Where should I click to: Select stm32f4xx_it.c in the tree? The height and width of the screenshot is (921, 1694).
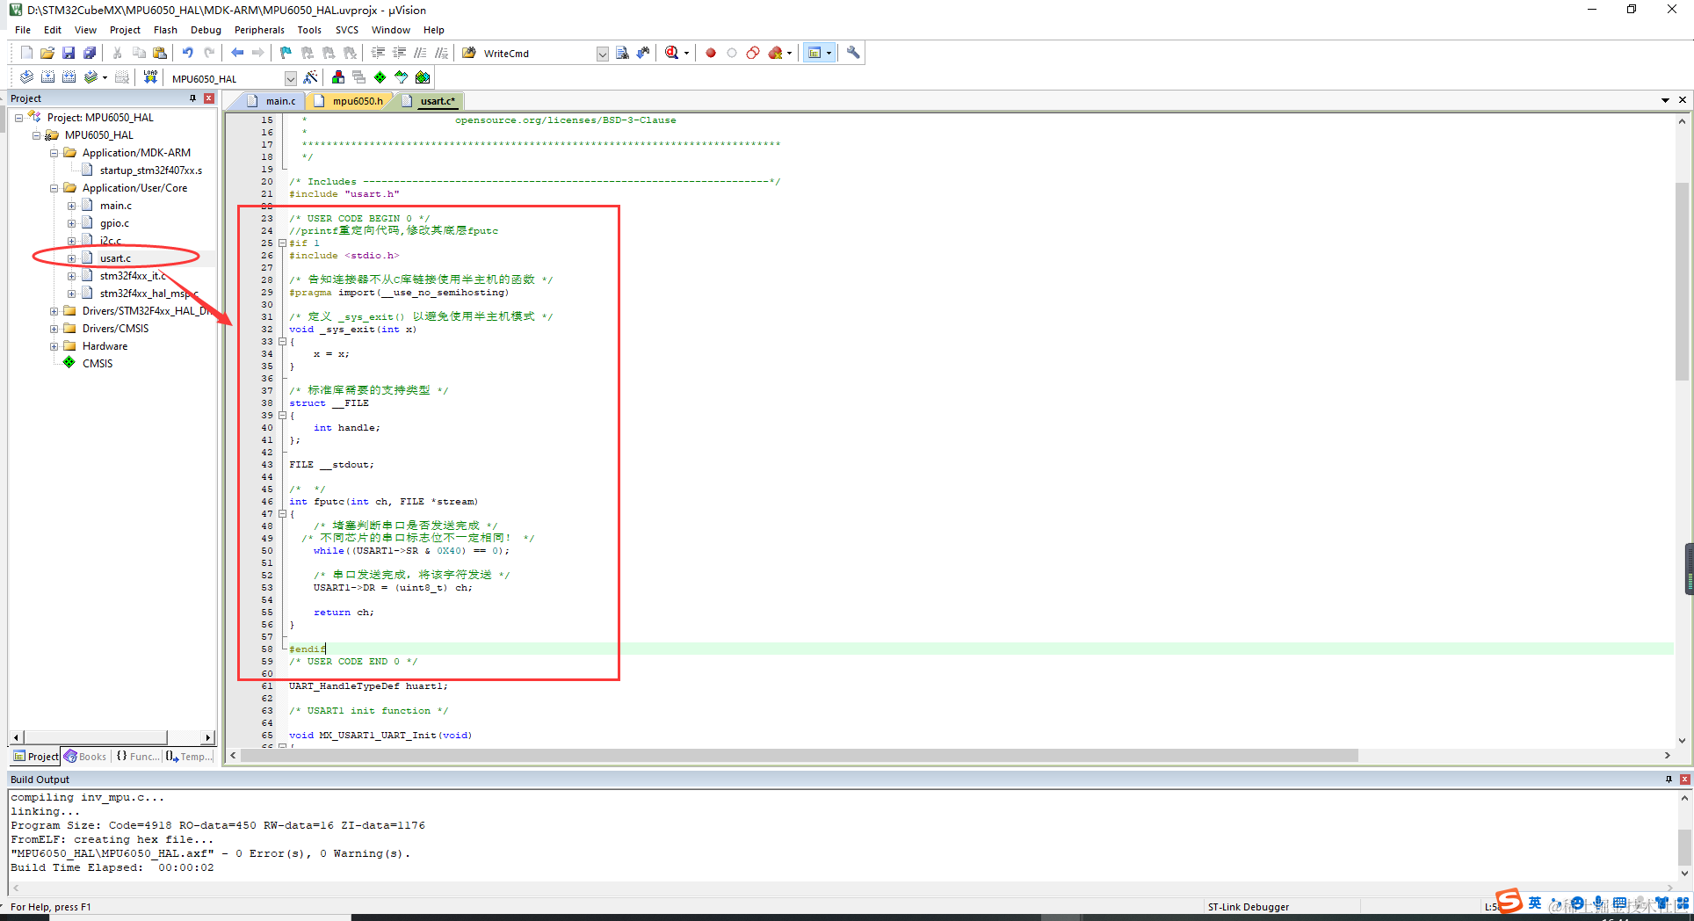pos(133,275)
